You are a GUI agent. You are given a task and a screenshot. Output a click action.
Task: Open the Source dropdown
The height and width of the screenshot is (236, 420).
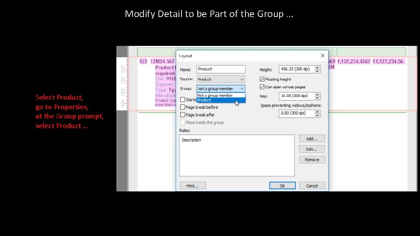tap(220, 79)
